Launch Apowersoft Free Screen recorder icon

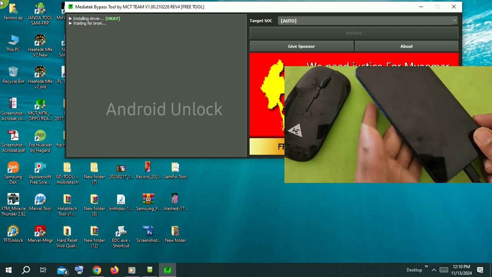point(40,173)
